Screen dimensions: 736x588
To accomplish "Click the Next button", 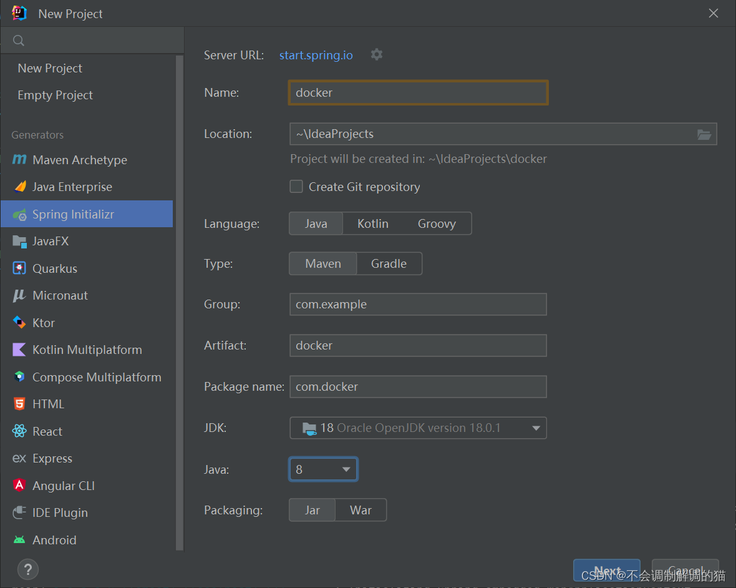I will (606, 570).
